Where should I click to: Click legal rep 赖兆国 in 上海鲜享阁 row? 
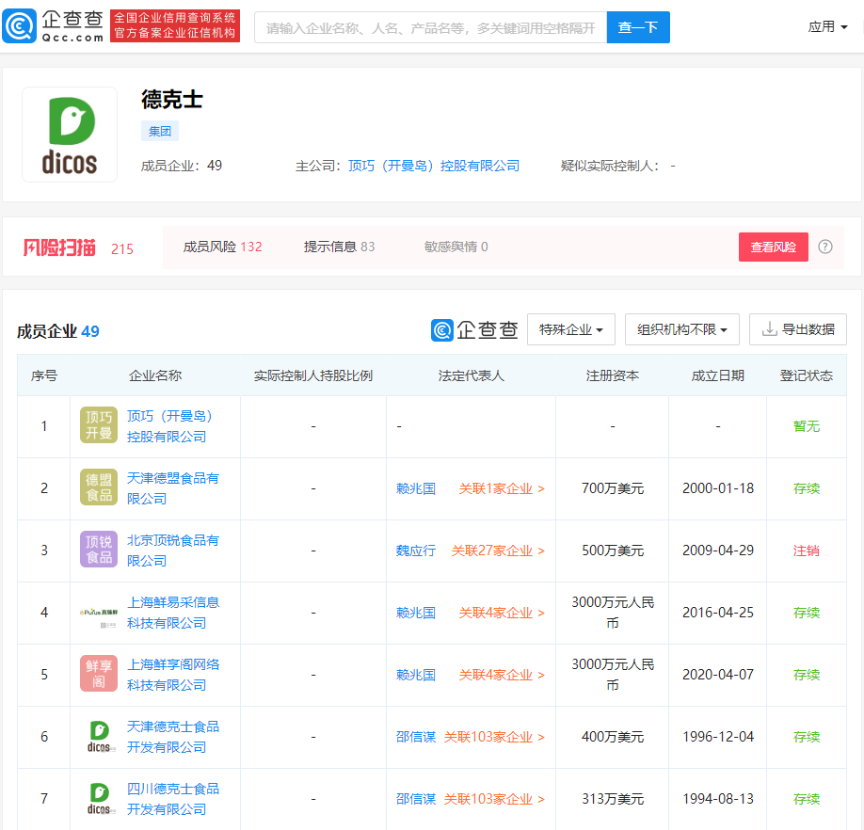pos(416,676)
